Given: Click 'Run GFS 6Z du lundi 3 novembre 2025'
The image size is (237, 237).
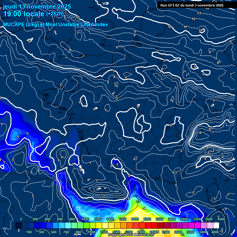Looking at the screenshot, I should pyautogui.click(x=192, y=6).
